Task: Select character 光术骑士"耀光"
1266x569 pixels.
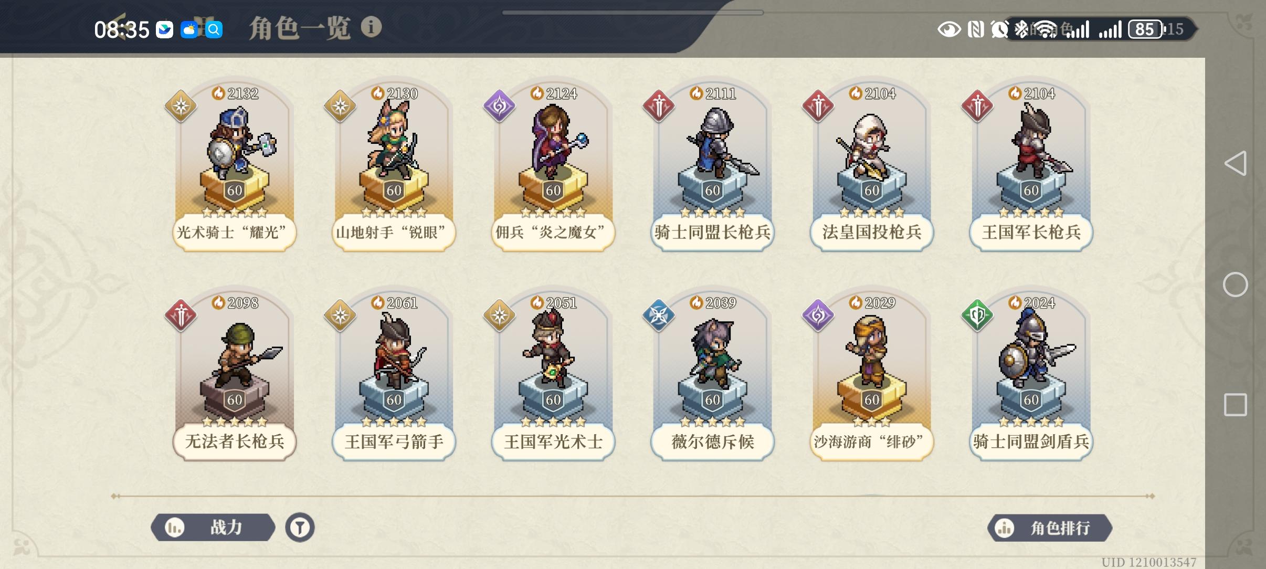Action: tap(234, 165)
